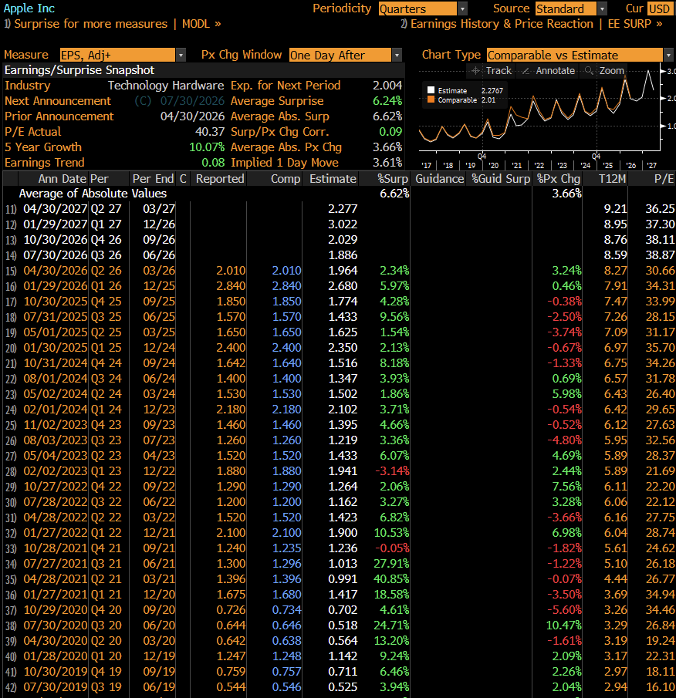The image size is (676, 698).
Task: Click the %Surp column header
Action: (393, 179)
